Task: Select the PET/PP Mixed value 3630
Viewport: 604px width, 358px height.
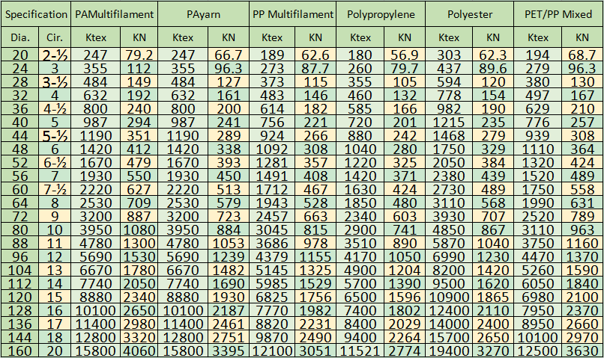Action: 582,350
